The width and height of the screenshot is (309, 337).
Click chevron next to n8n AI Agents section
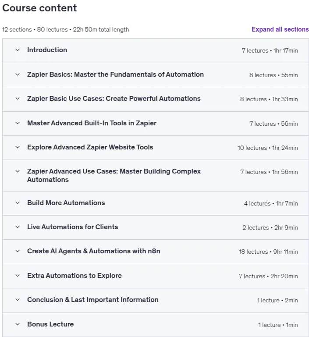click(x=18, y=251)
